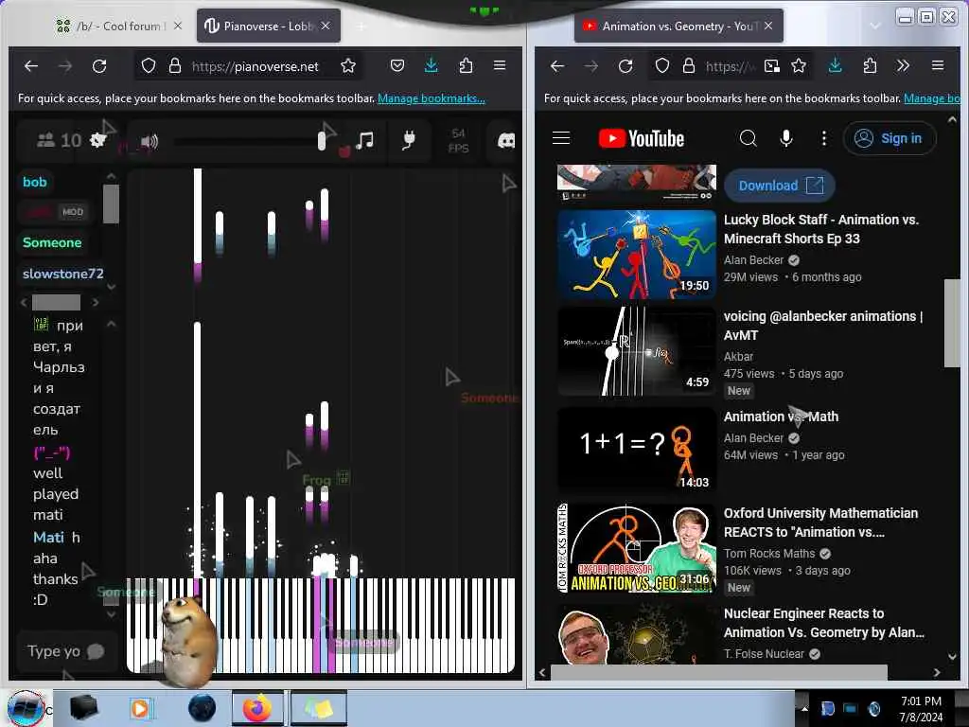Viewport: 969px width, 727px height.
Task: Click Manage bookmarks link in left window
Action: pos(432,98)
